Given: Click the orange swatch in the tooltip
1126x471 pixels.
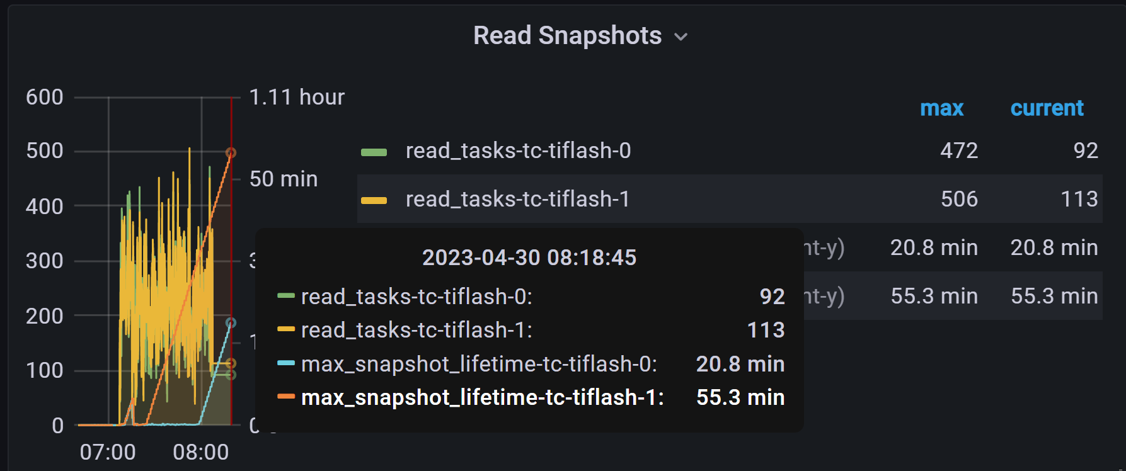Looking at the screenshot, I should pos(287,397).
